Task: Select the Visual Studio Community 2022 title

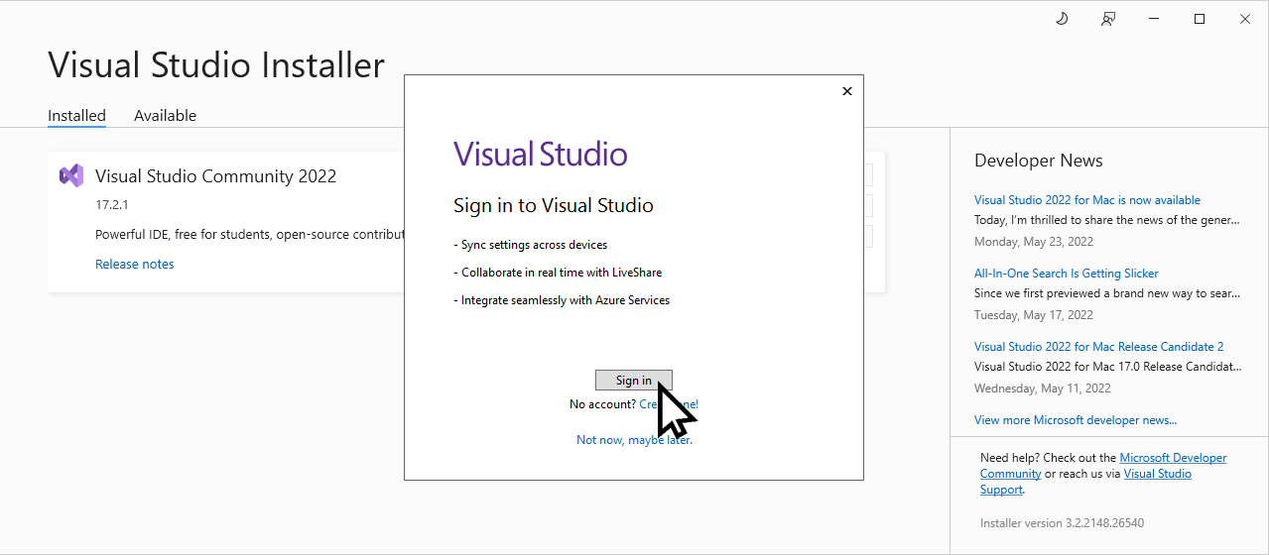Action: pos(215,176)
